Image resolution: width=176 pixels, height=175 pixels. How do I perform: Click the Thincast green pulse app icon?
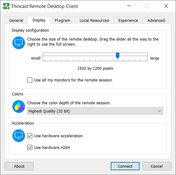[6, 6]
